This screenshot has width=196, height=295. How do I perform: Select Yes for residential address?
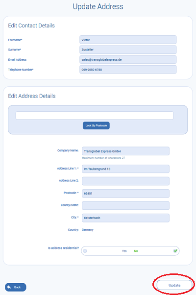coord(124,251)
